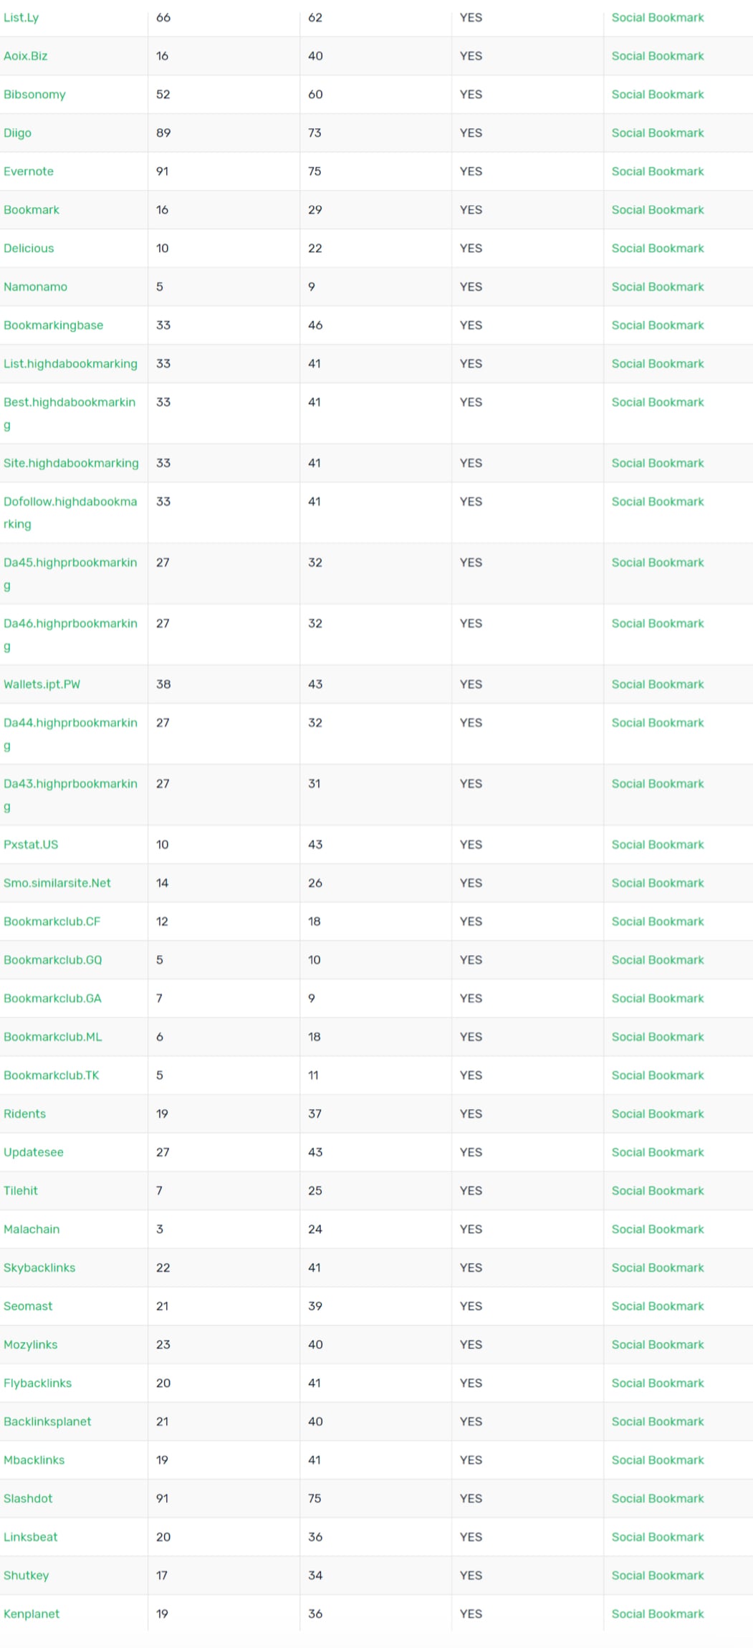Open the Skybacklinks link
Viewport: 753px width, 1648px height.
pyautogui.click(x=39, y=1268)
